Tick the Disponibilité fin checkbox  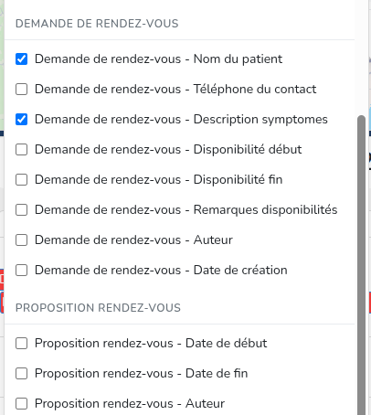point(22,180)
